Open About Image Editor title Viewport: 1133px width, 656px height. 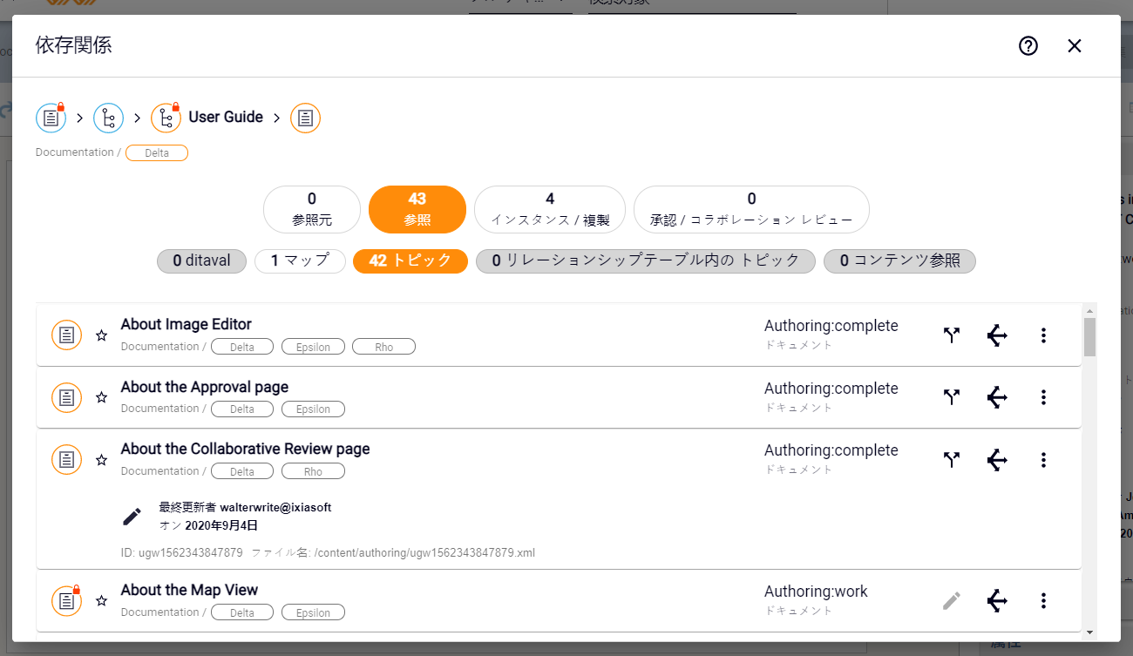click(187, 324)
